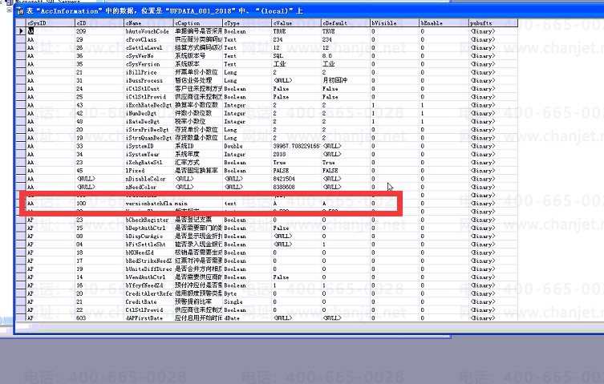
Task: Click the iStrsQuanDecDgt name cell
Action: 149,138
